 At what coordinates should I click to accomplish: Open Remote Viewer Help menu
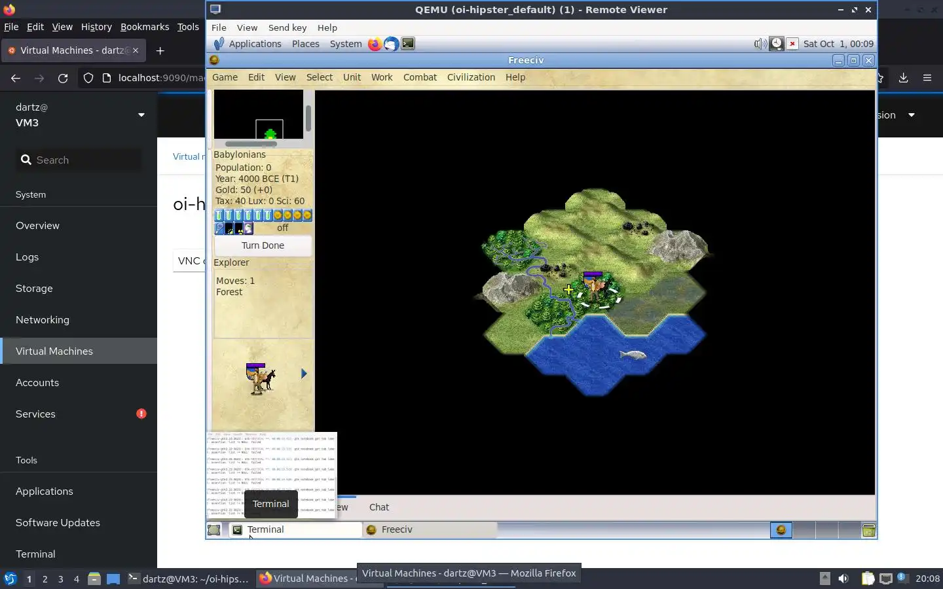click(x=327, y=27)
